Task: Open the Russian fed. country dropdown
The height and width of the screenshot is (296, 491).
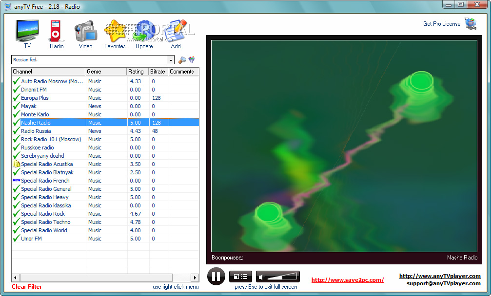Action: [x=171, y=60]
